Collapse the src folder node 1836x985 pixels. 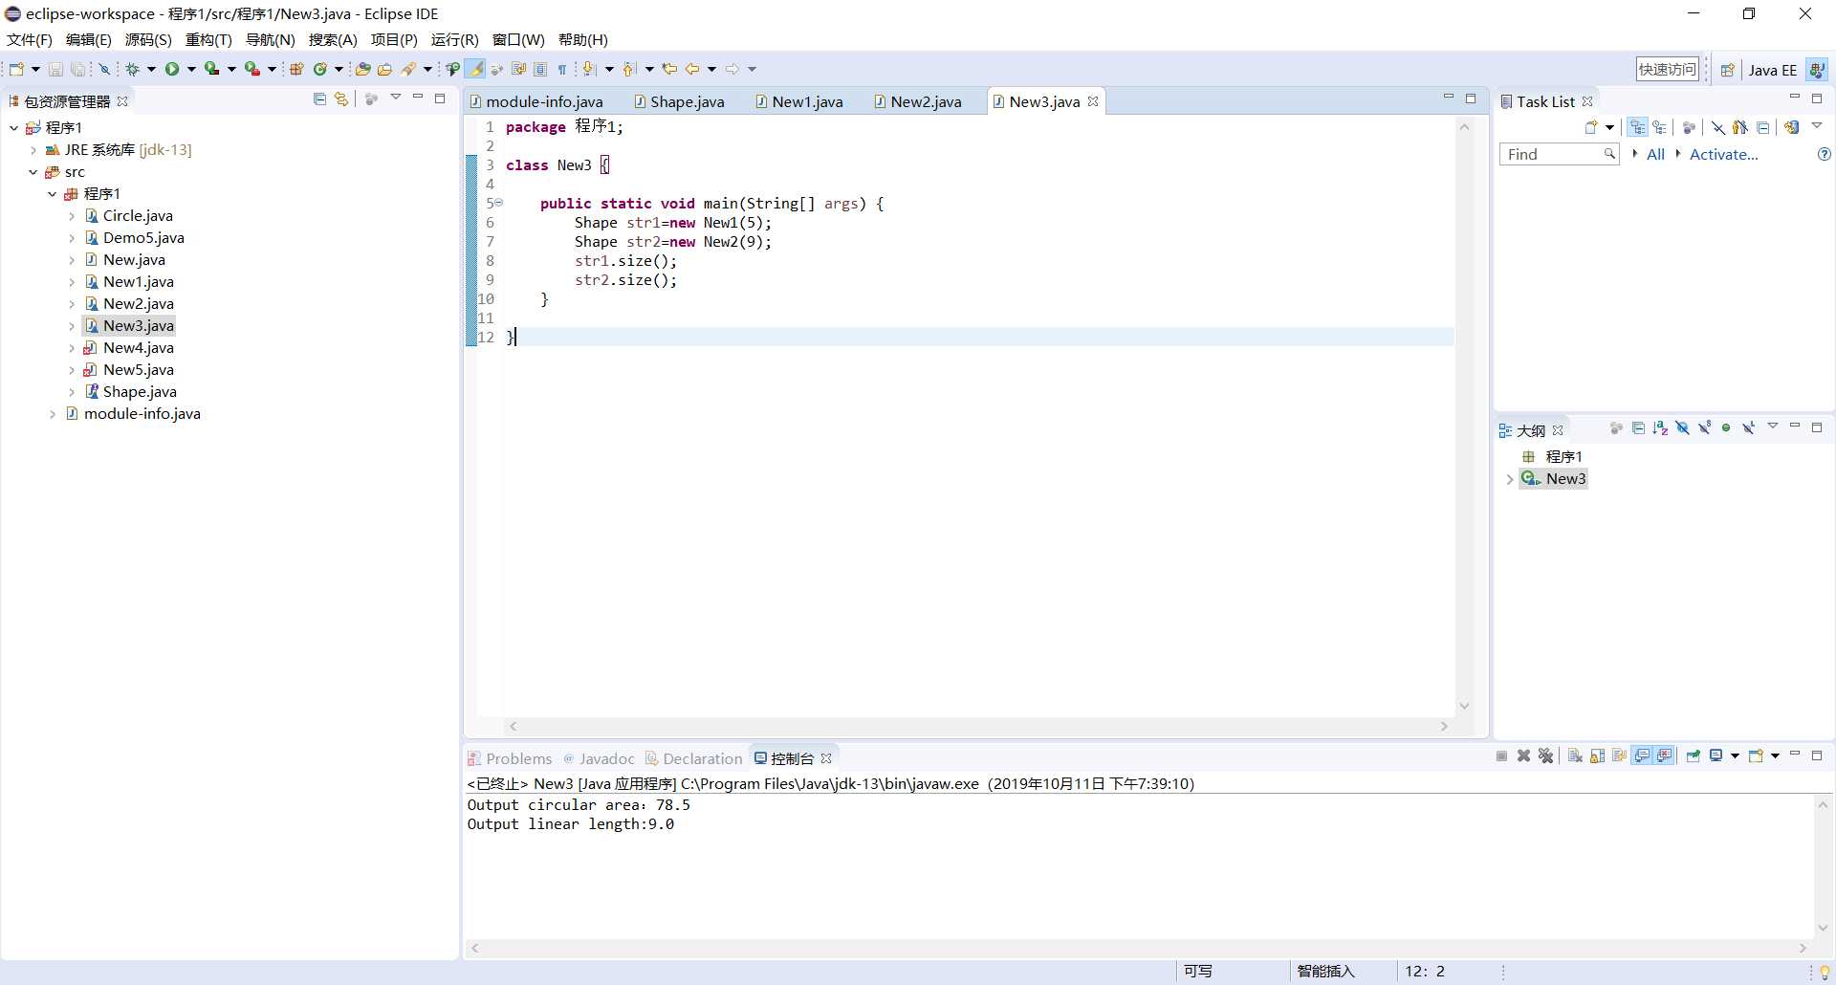click(33, 172)
